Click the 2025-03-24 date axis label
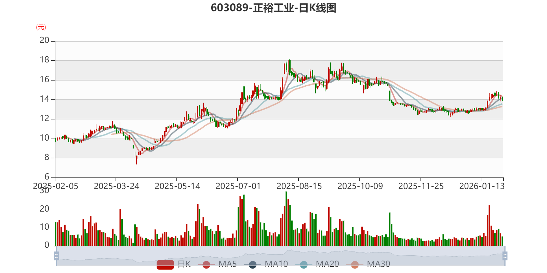Viewport: 547px width, 273px height. [117, 186]
